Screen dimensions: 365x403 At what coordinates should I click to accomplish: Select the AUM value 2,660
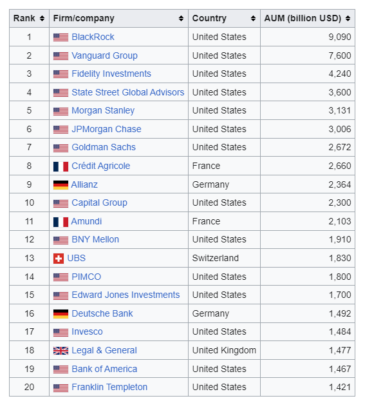point(340,166)
